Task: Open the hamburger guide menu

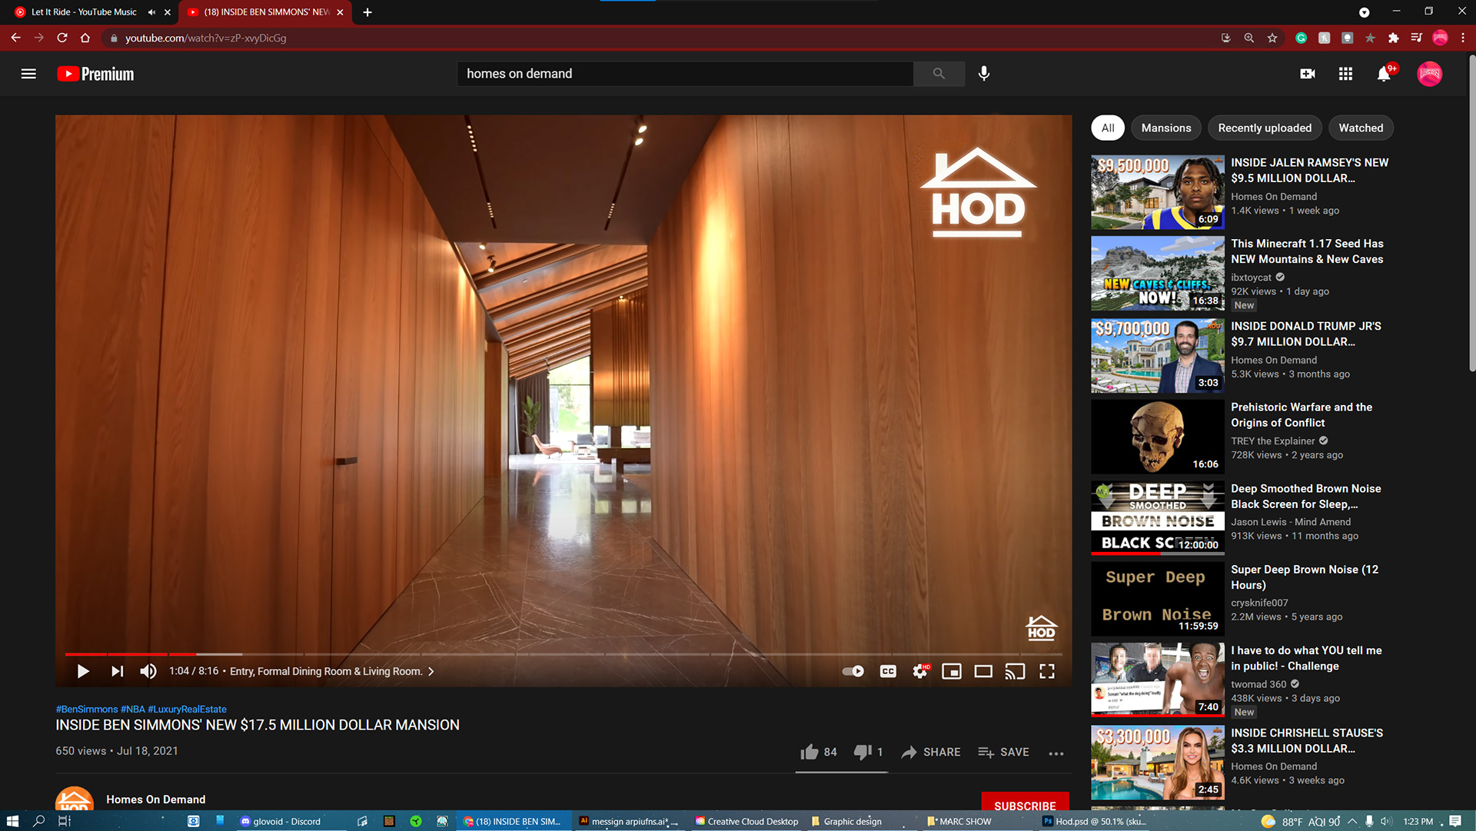Action: pos(28,74)
